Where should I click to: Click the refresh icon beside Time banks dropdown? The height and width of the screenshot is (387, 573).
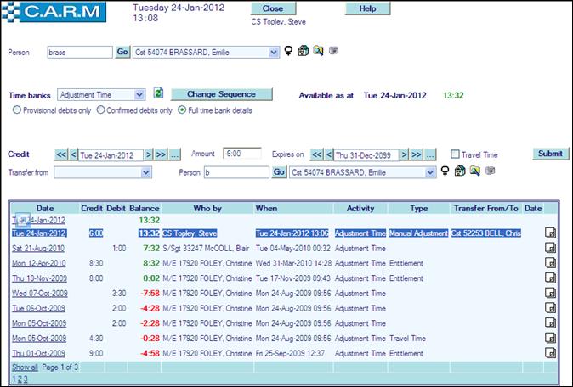158,93
